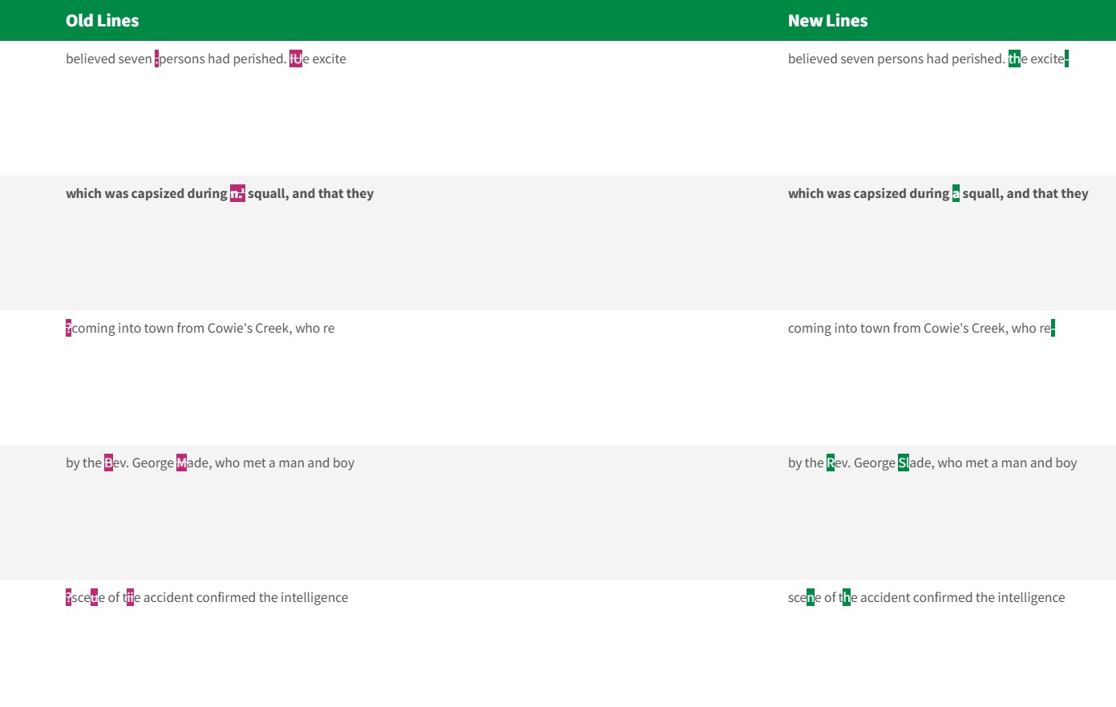Viewport: 1116px width, 707px height.
Task: Click the Old Lines column header
Action: click(102, 21)
